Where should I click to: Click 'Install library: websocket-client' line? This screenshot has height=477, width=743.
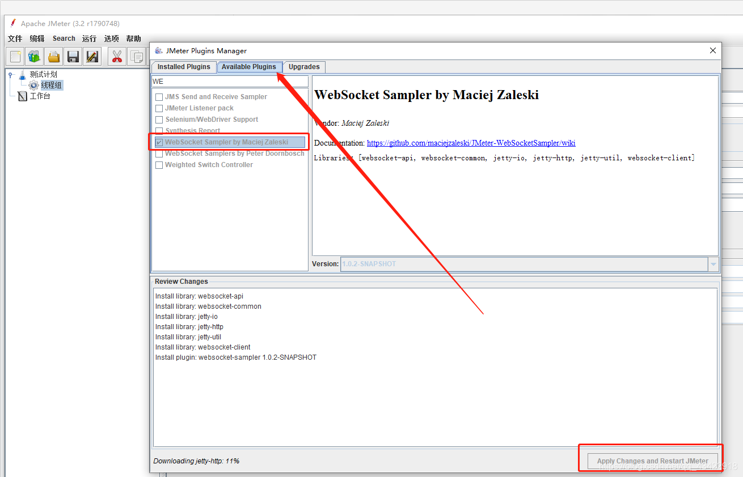click(x=203, y=347)
